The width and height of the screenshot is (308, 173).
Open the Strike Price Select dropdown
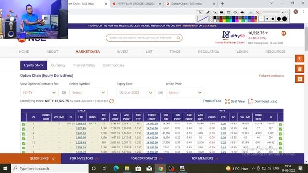(x=185, y=93)
